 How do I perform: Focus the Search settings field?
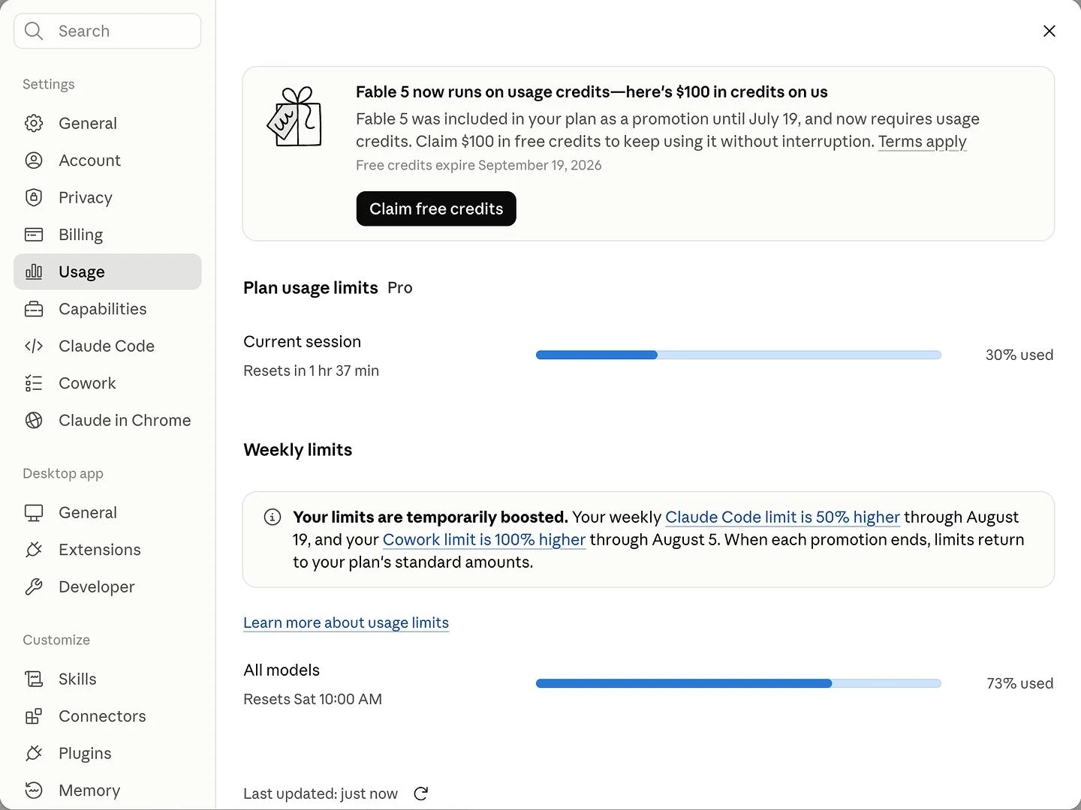(107, 31)
